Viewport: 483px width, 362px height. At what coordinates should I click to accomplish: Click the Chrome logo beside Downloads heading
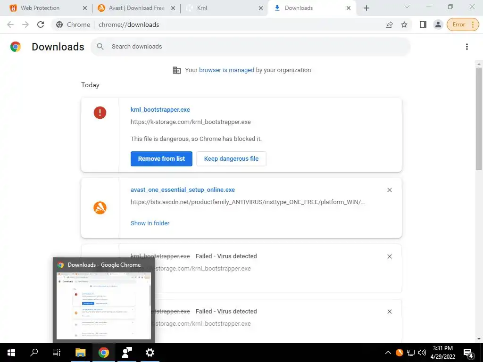[x=16, y=47]
